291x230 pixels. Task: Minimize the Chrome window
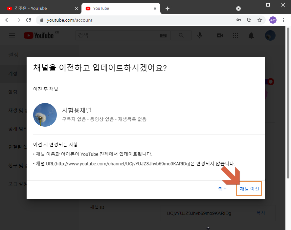tap(253, 5)
